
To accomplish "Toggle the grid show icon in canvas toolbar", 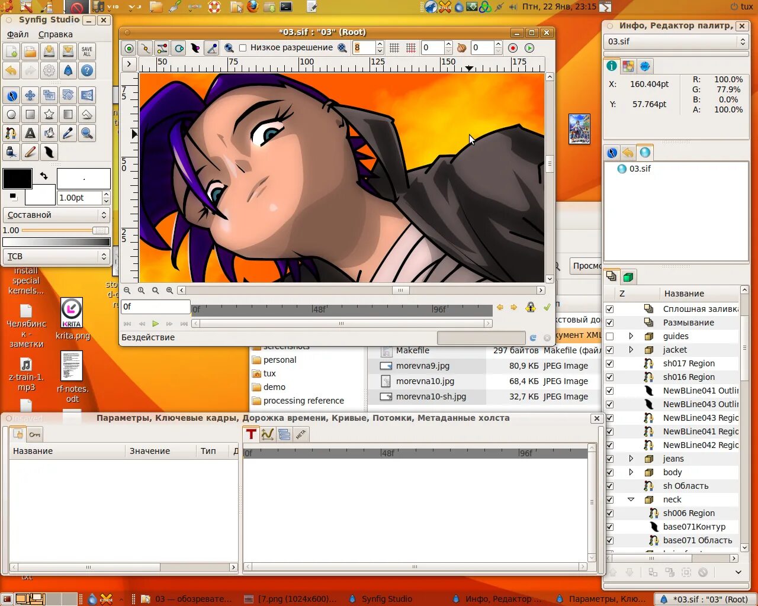I will (x=394, y=48).
